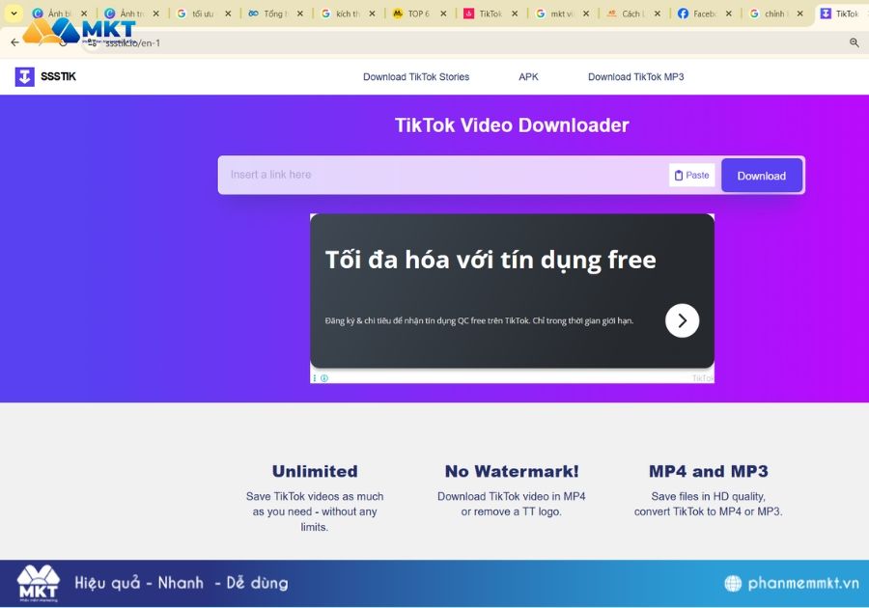This screenshot has width=869, height=608.
Task: Switch to the TOP 6 browser tab
Action: click(x=415, y=14)
